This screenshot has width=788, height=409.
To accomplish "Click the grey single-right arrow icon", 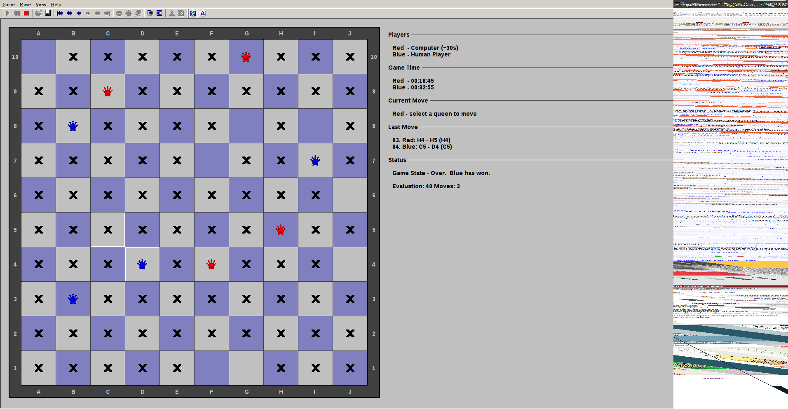I will (88, 13).
